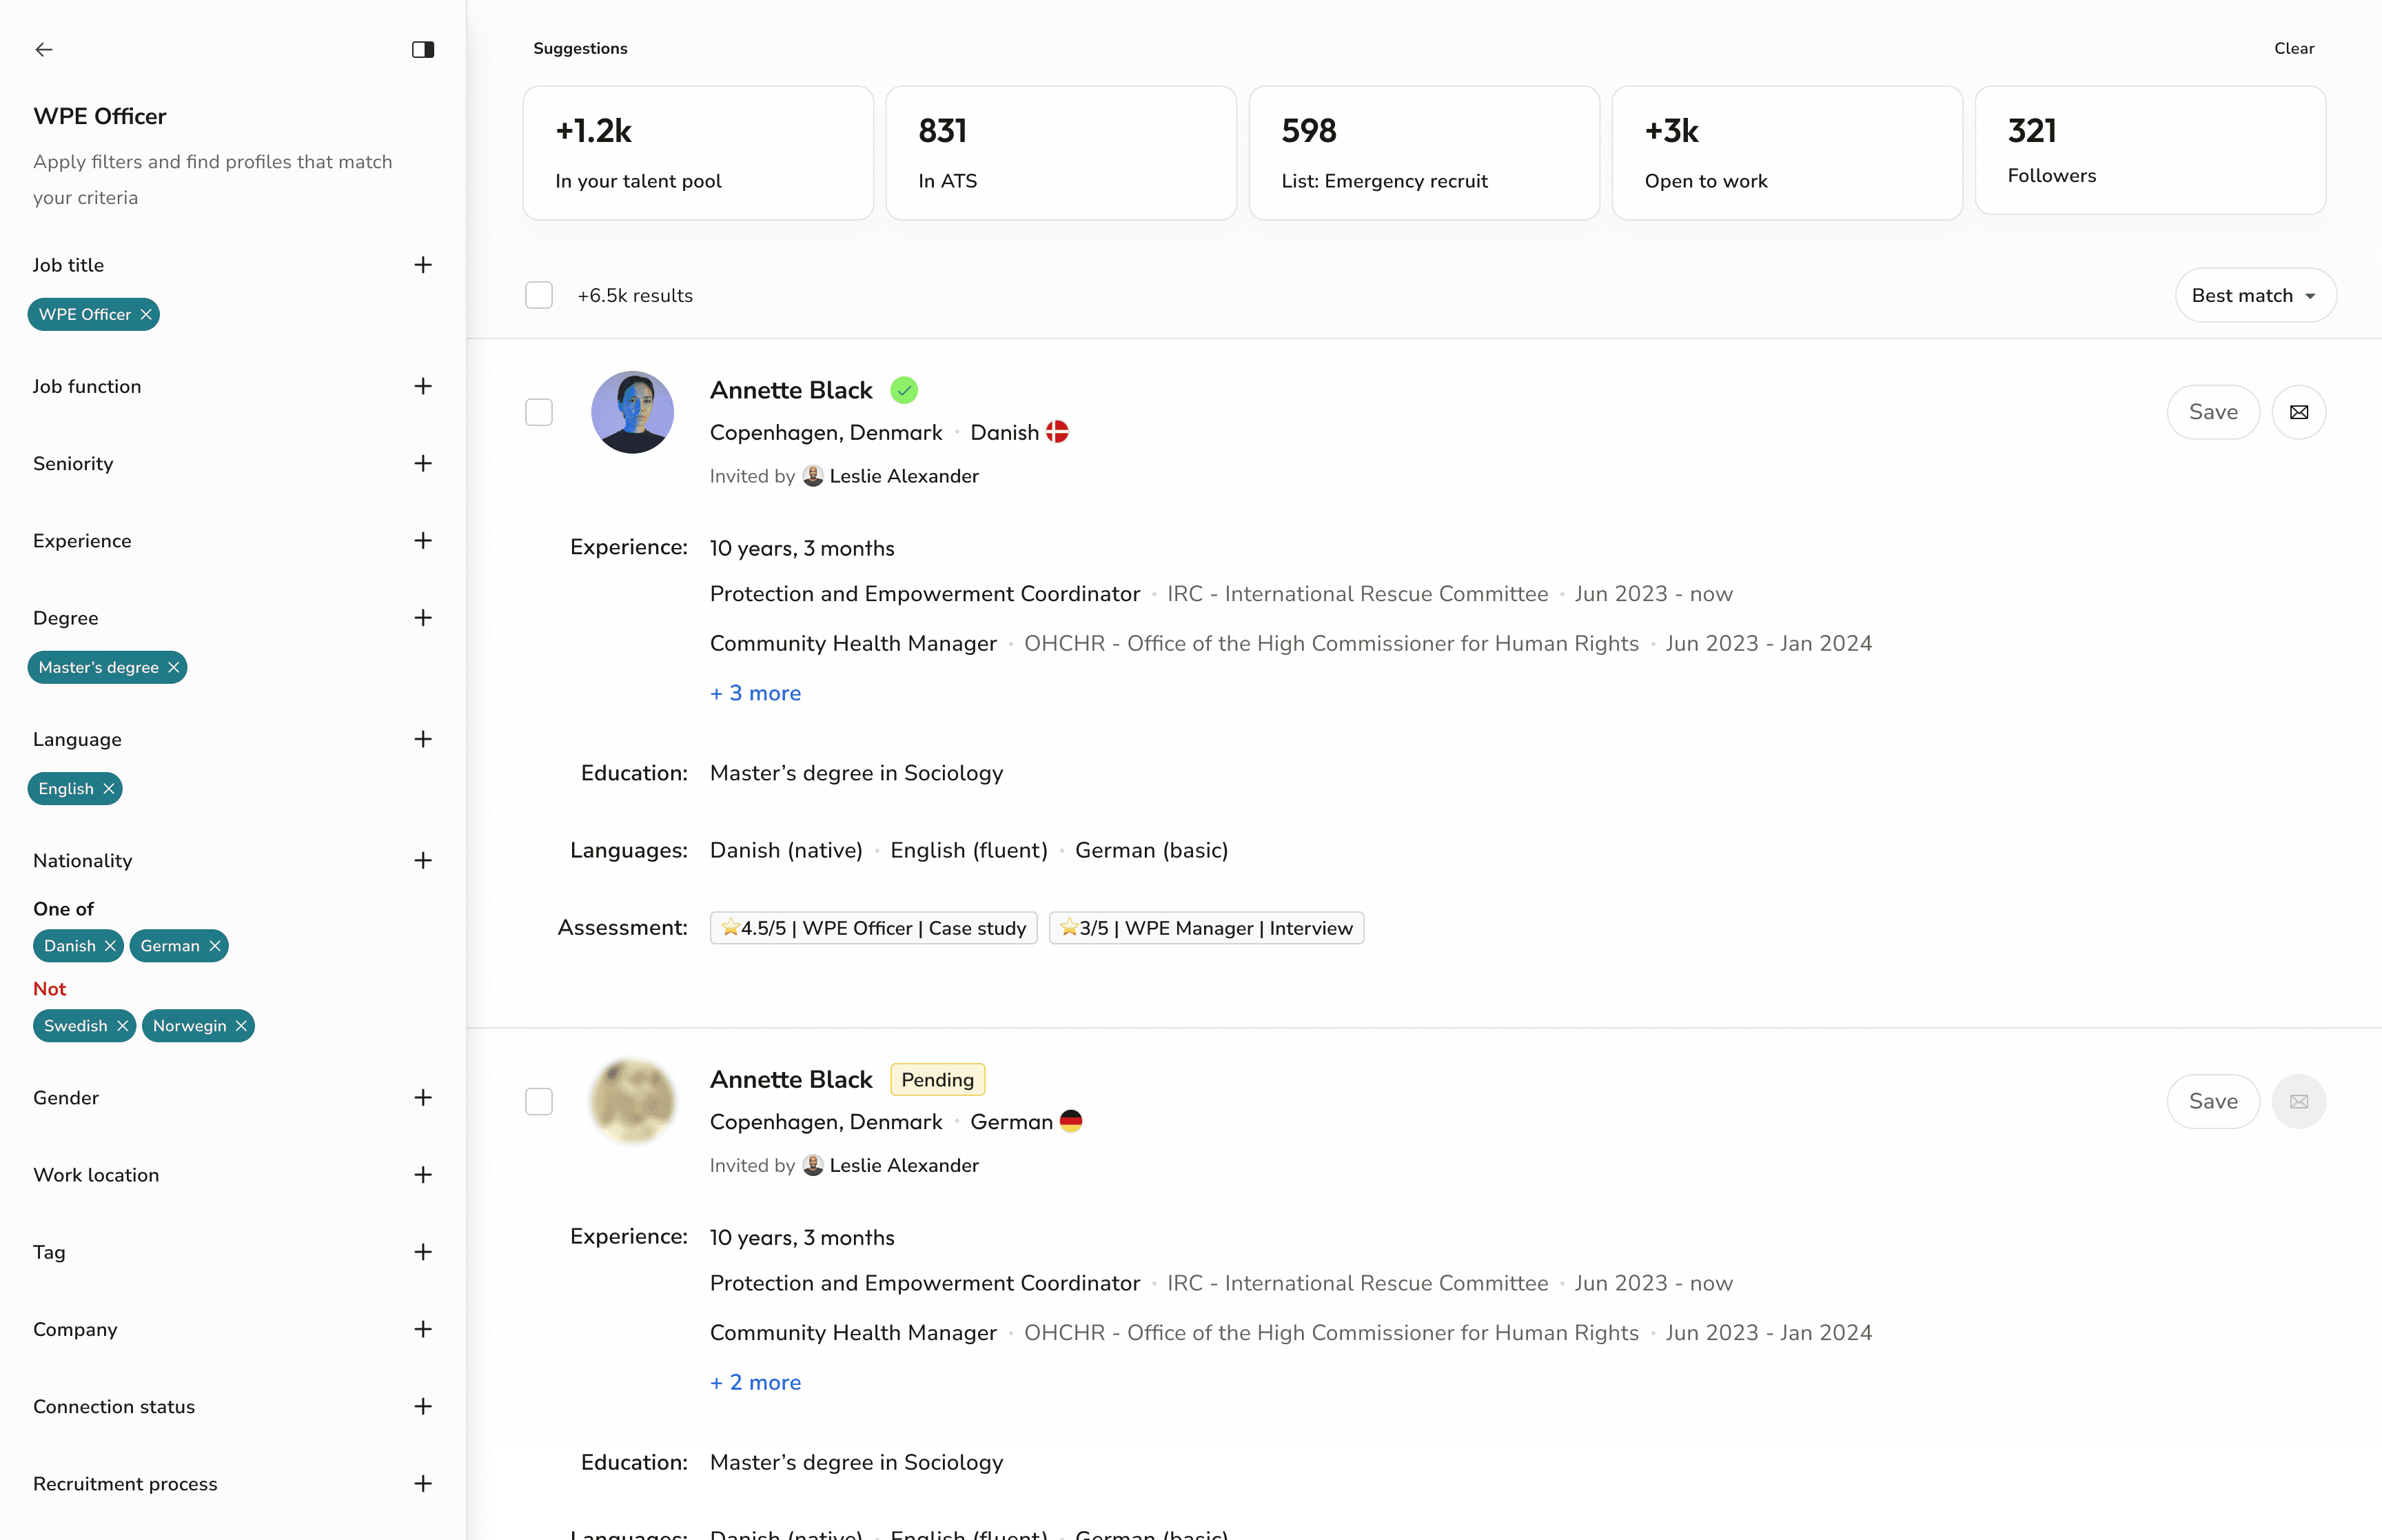Viewport: 2382px width, 1540px height.
Task: Open Annette Black's profile photo
Action: [633, 412]
